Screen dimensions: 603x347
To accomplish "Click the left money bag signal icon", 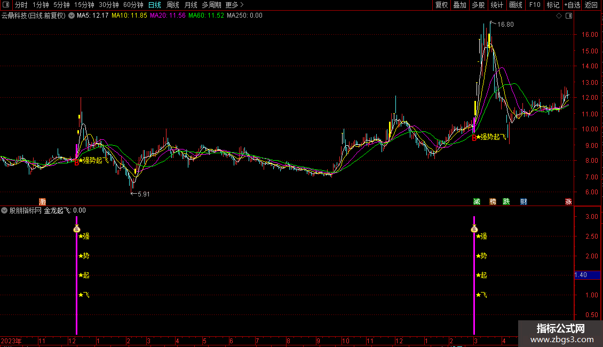I will point(76,229).
